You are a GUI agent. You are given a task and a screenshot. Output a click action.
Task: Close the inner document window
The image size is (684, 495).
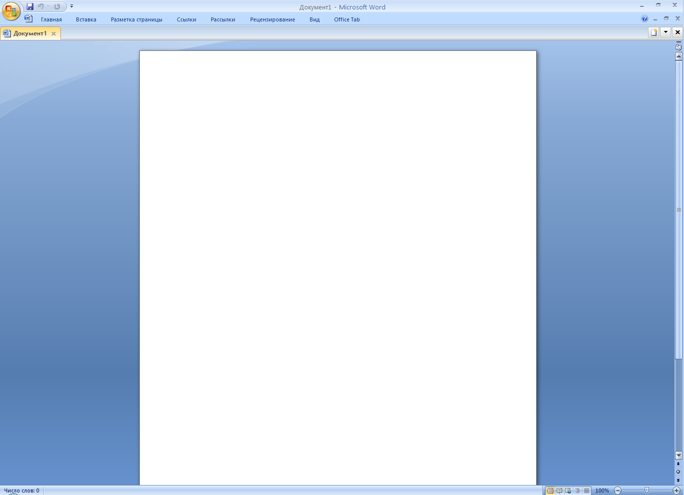(x=678, y=18)
